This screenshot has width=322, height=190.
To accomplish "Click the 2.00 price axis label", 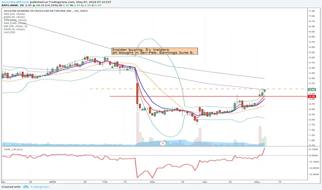I will (x=312, y=120).
